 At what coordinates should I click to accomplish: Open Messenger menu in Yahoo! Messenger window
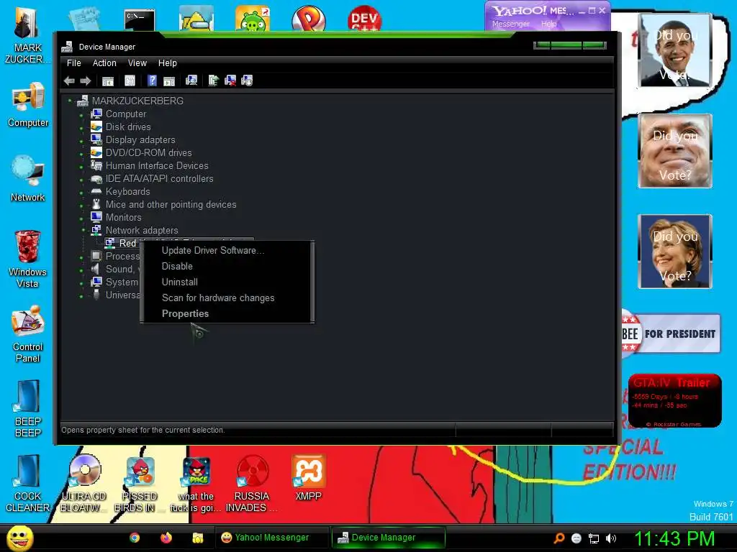pyautogui.click(x=511, y=24)
